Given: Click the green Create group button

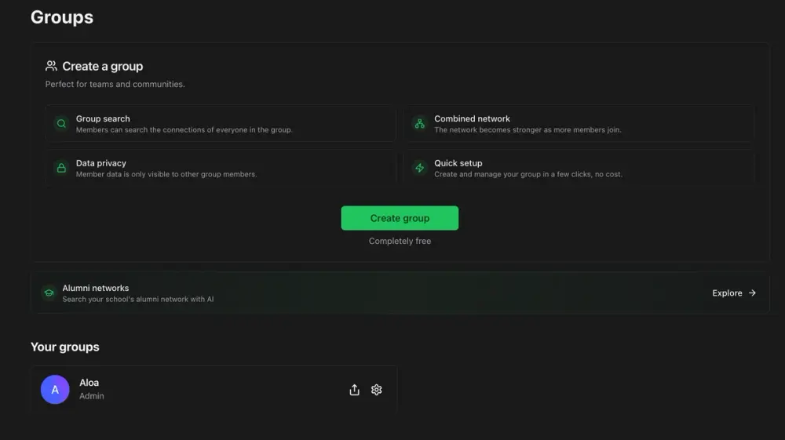Looking at the screenshot, I should coord(400,218).
